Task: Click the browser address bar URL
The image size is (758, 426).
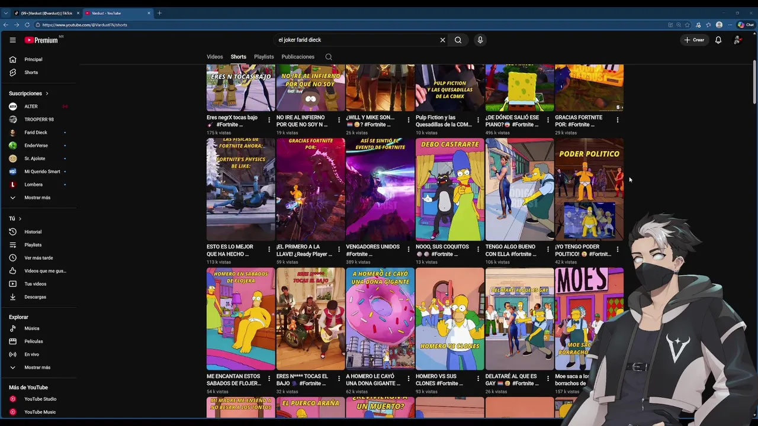Action: [85, 25]
